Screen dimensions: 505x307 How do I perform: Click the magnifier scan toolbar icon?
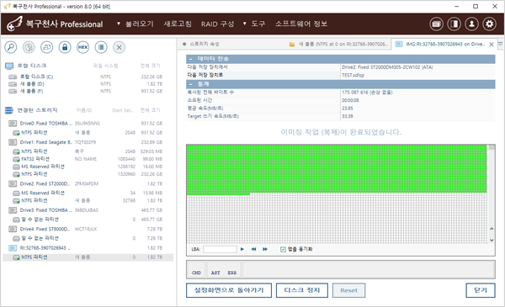(11, 47)
